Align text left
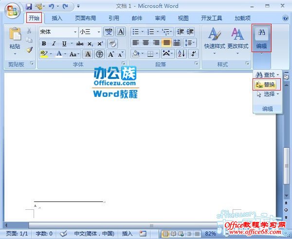The width and height of the screenshot is (292, 239). 136,43
